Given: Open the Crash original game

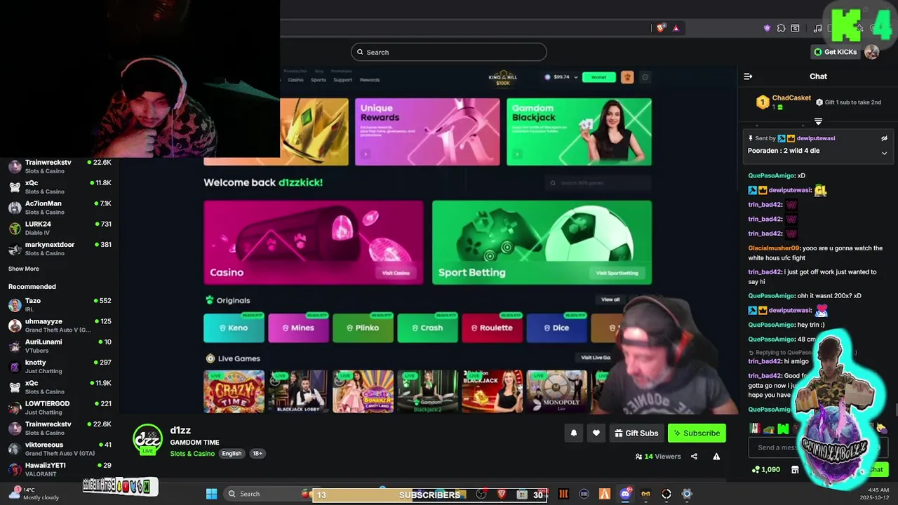Looking at the screenshot, I should click(427, 328).
